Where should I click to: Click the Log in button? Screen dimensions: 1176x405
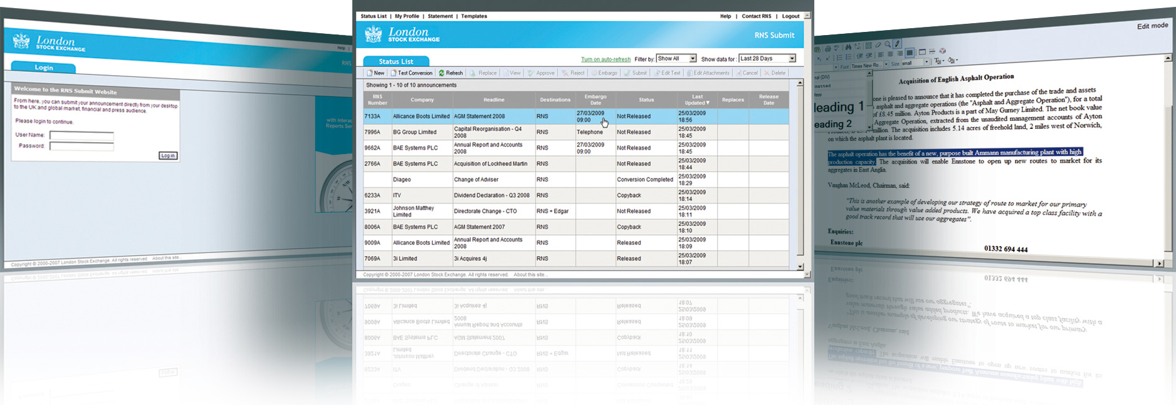[168, 156]
